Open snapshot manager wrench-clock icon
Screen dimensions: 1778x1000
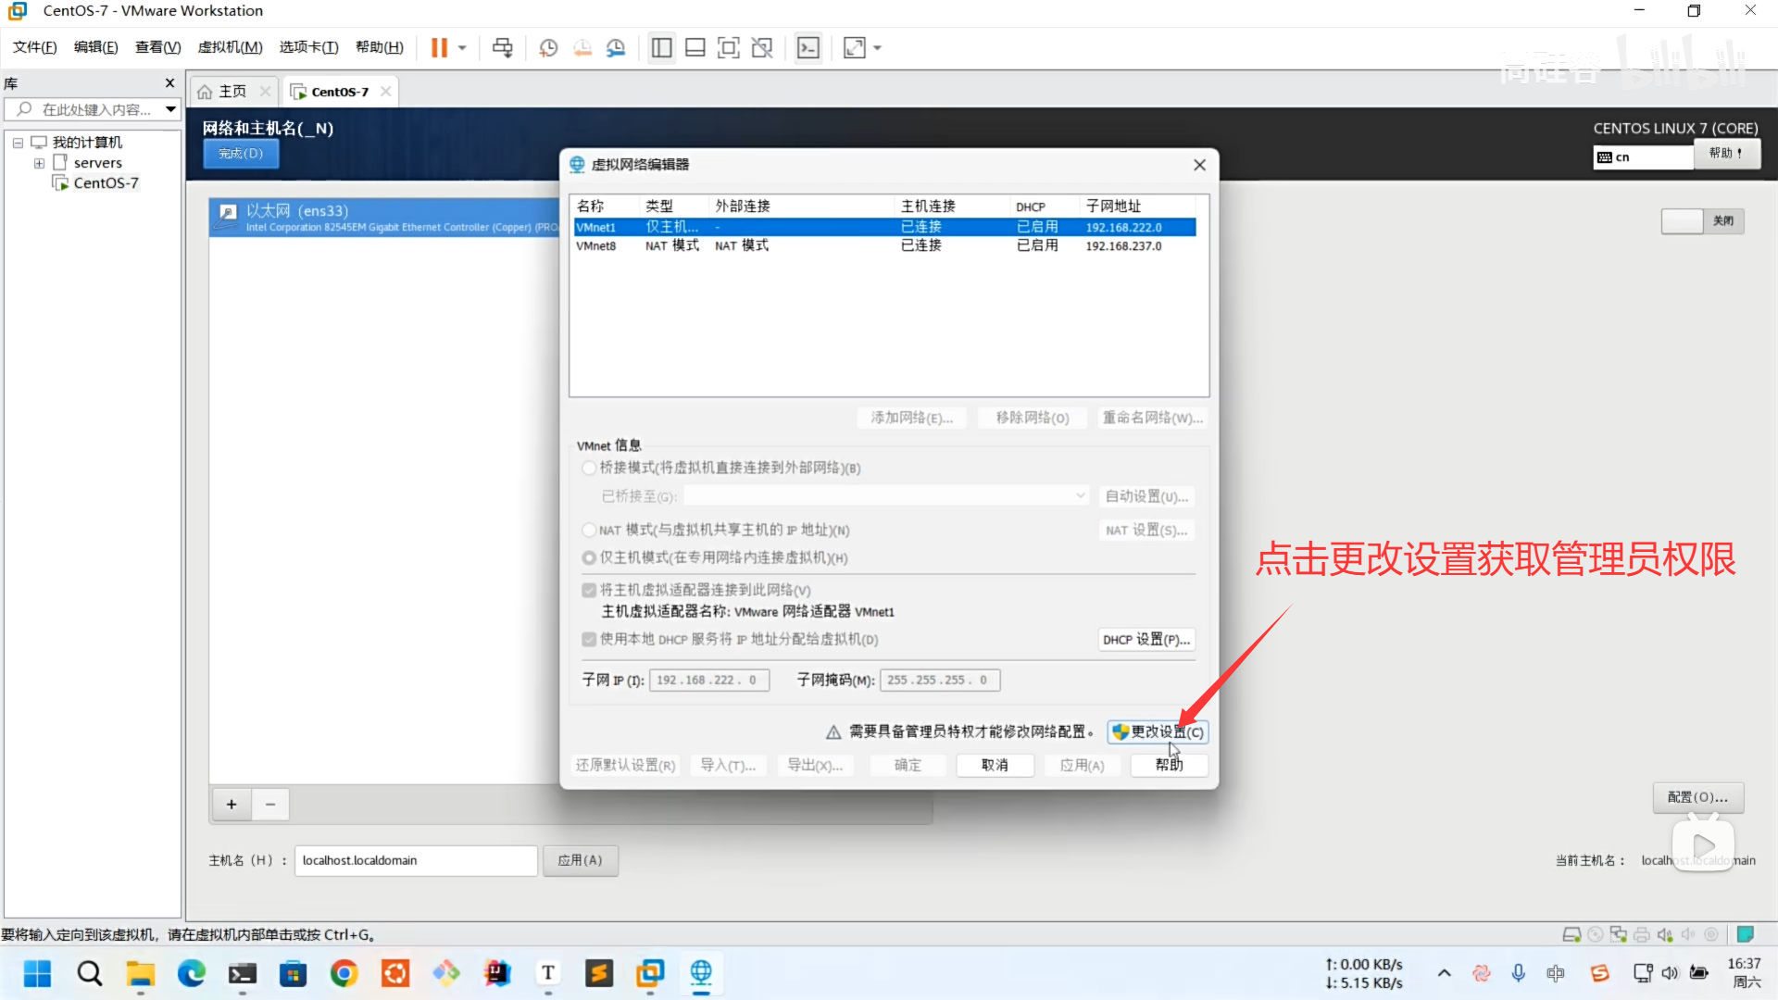tap(616, 47)
